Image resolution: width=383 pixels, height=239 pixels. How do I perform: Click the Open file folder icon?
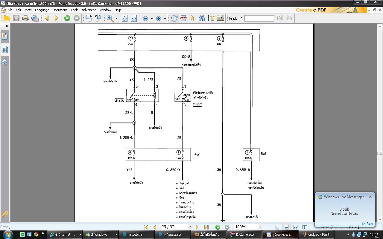(x=7, y=19)
